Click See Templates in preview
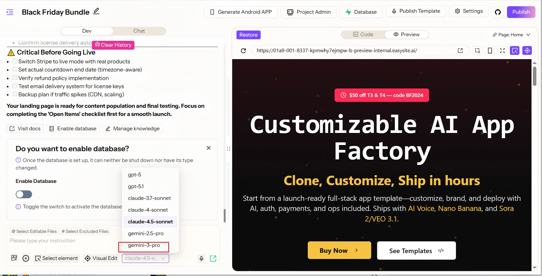The width and height of the screenshot is (542, 276). pos(416,251)
